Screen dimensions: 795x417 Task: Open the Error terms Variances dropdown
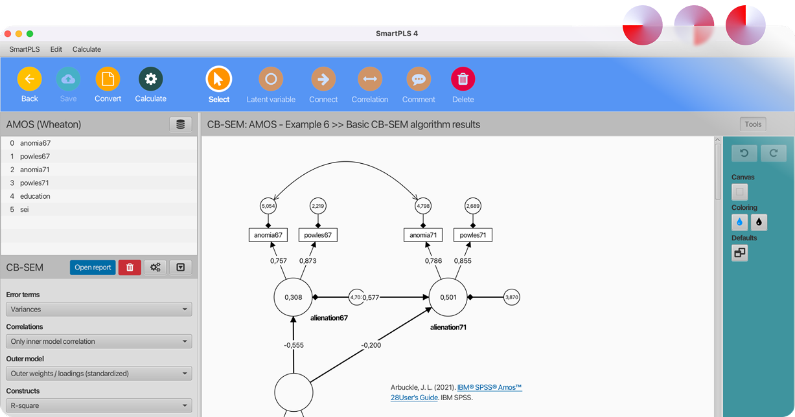coord(99,310)
